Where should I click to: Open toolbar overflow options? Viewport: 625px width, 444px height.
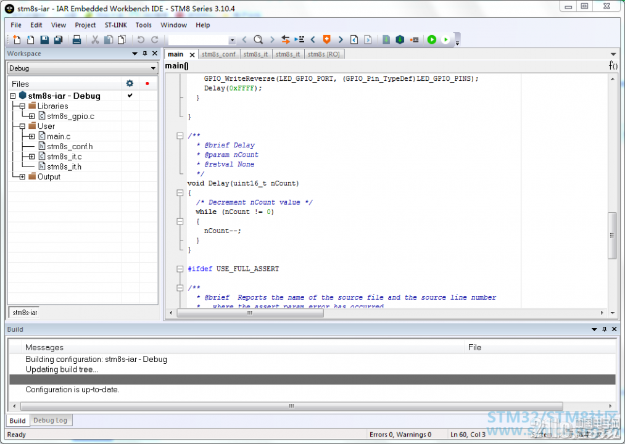[458, 40]
